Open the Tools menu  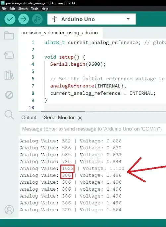click(34, 9)
